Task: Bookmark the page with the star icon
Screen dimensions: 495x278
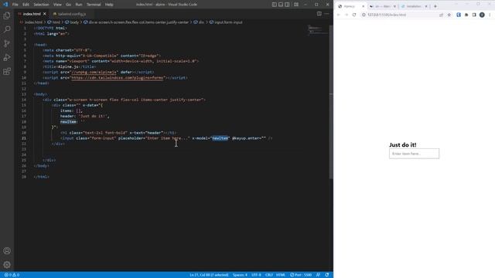Action: (x=449, y=15)
